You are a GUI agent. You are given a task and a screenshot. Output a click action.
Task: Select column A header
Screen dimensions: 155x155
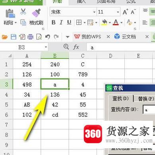click(27, 56)
